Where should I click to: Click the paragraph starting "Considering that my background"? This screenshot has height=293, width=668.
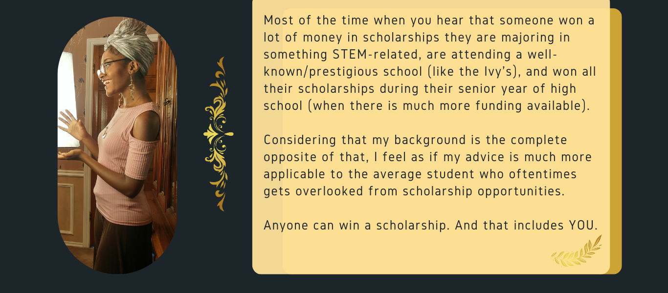coord(428,166)
